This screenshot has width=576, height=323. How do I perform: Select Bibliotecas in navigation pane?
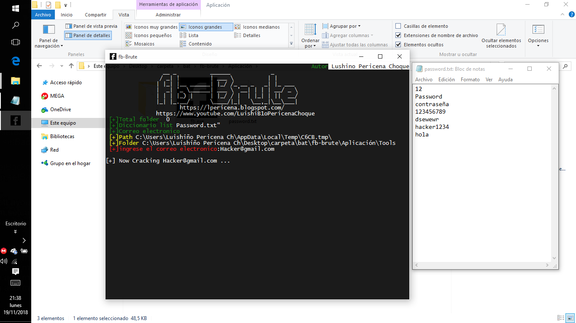tap(62, 136)
